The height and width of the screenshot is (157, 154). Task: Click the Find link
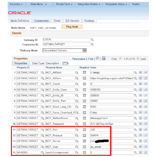point(91,59)
